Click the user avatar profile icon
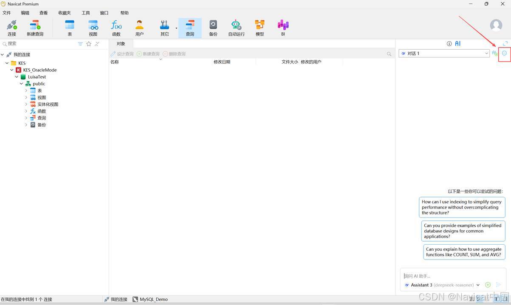The width and height of the screenshot is (511, 305). 496,25
